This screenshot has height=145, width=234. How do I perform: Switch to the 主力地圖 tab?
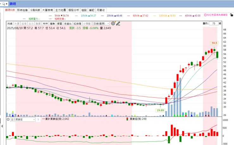pos(61,10)
